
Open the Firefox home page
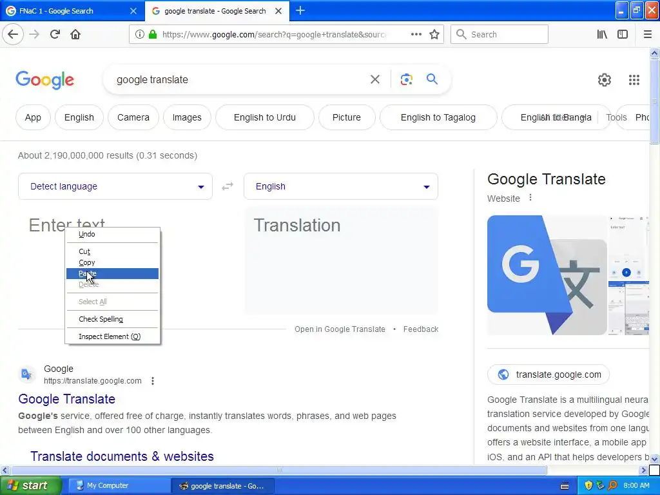point(75,34)
